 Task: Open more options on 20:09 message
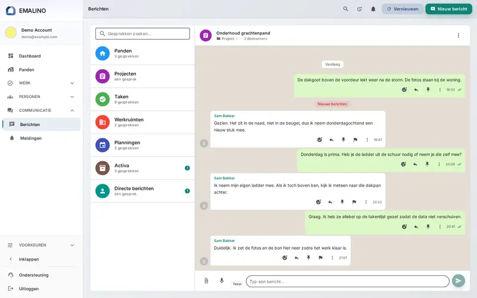tap(439, 164)
